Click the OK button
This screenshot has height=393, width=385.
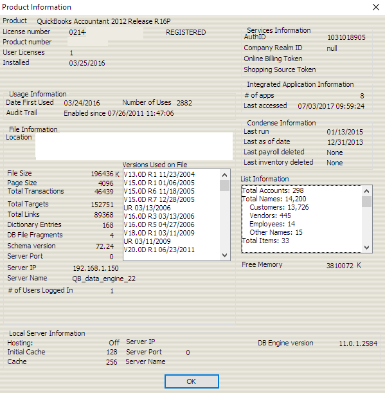click(x=192, y=381)
